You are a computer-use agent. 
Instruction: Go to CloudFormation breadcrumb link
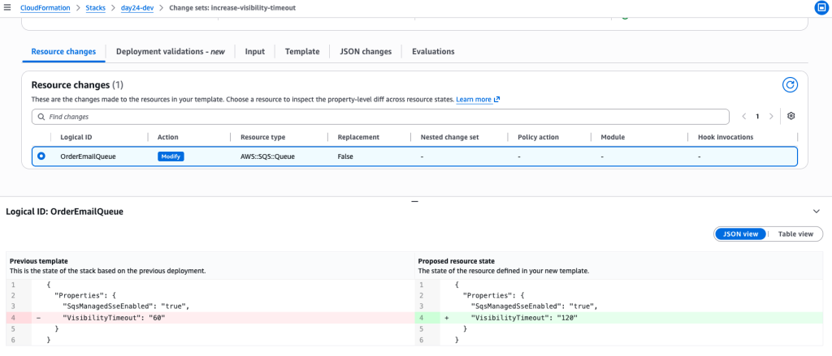(45, 8)
